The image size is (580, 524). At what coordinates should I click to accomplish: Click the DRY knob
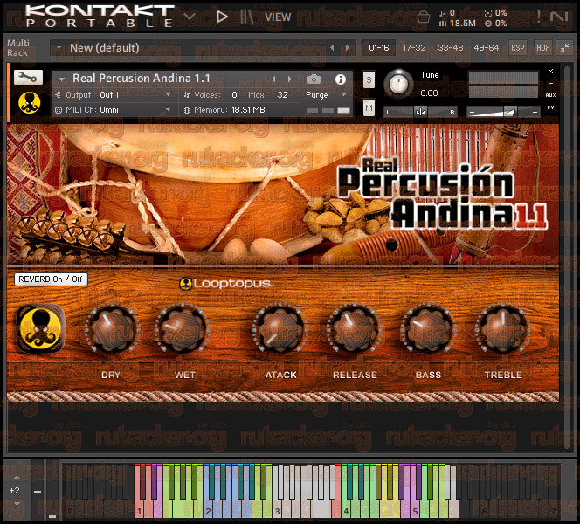coord(112,329)
